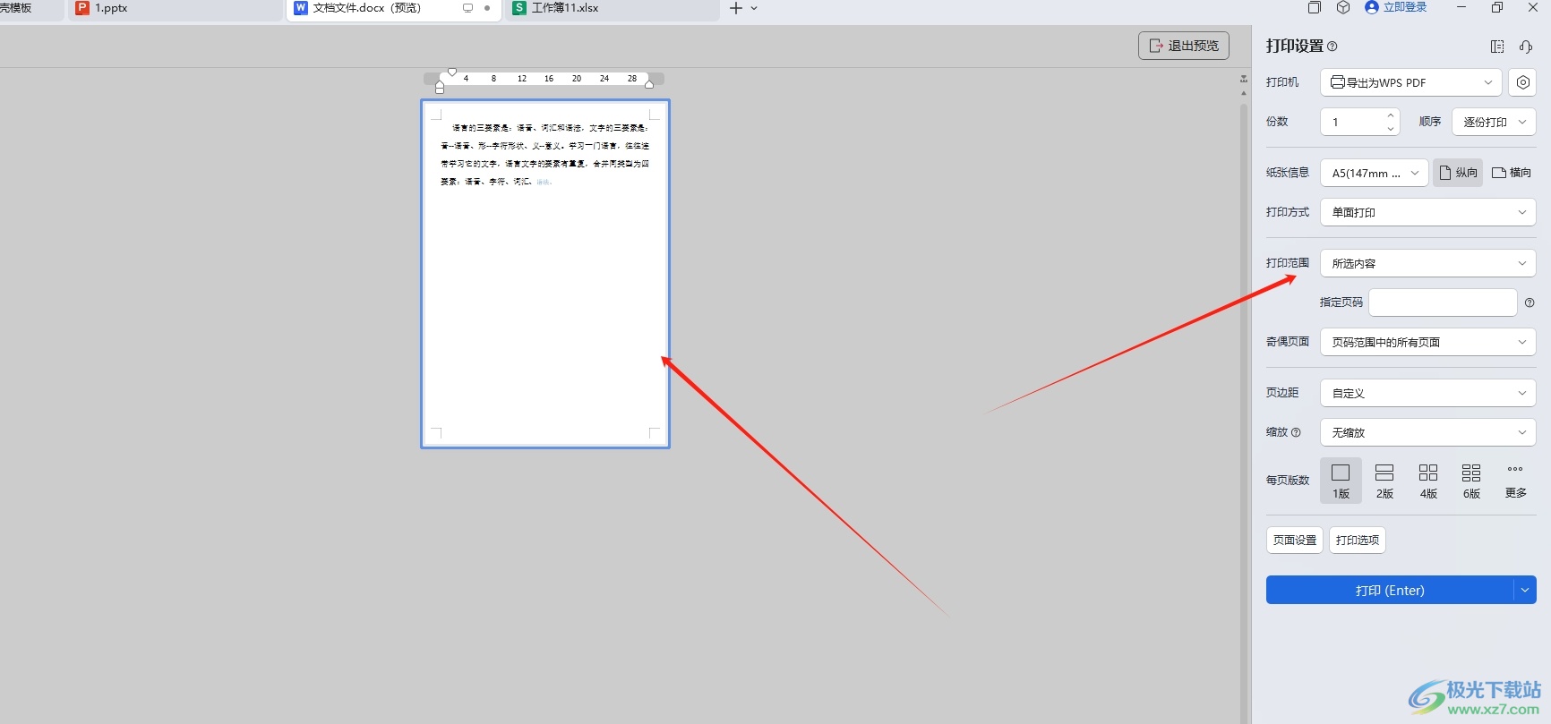Open the collate order dropdown 逐份打印
The image size is (1551, 724).
click(x=1494, y=122)
